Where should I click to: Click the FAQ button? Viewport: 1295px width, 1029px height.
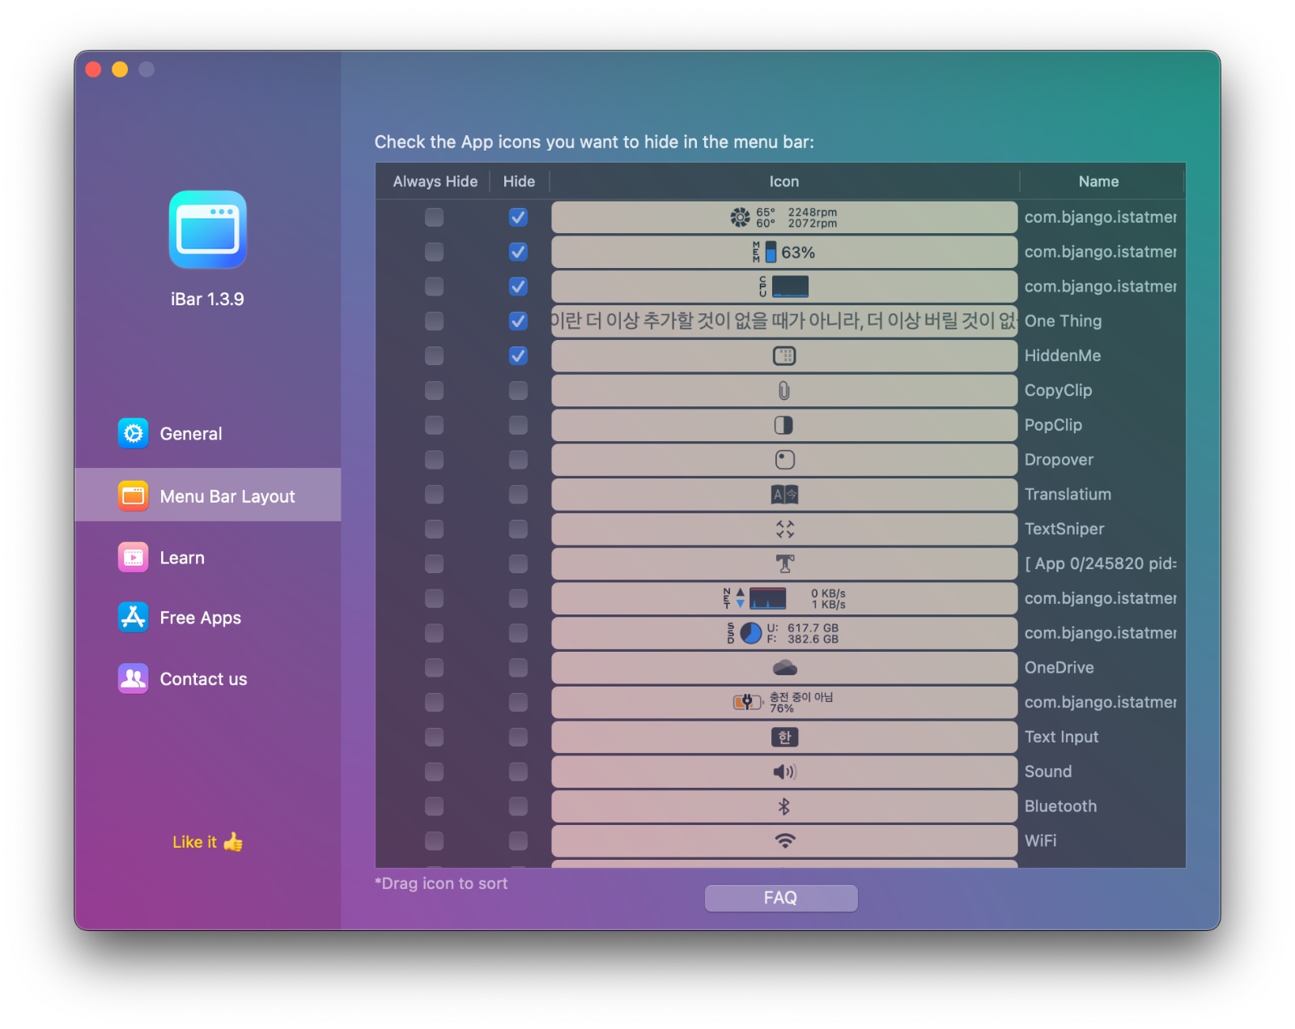click(781, 898)
